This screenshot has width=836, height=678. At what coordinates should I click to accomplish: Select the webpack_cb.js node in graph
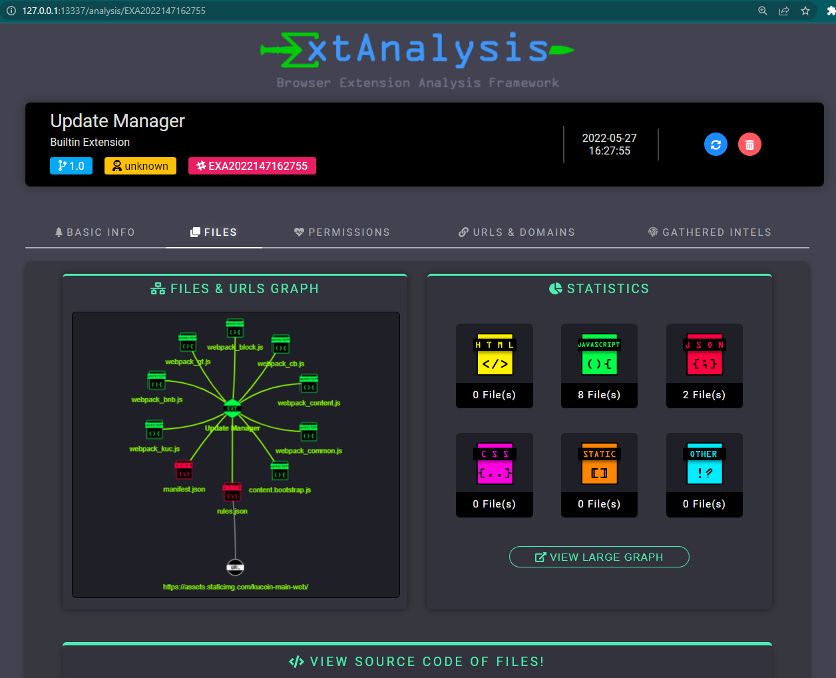pos(281,344)
